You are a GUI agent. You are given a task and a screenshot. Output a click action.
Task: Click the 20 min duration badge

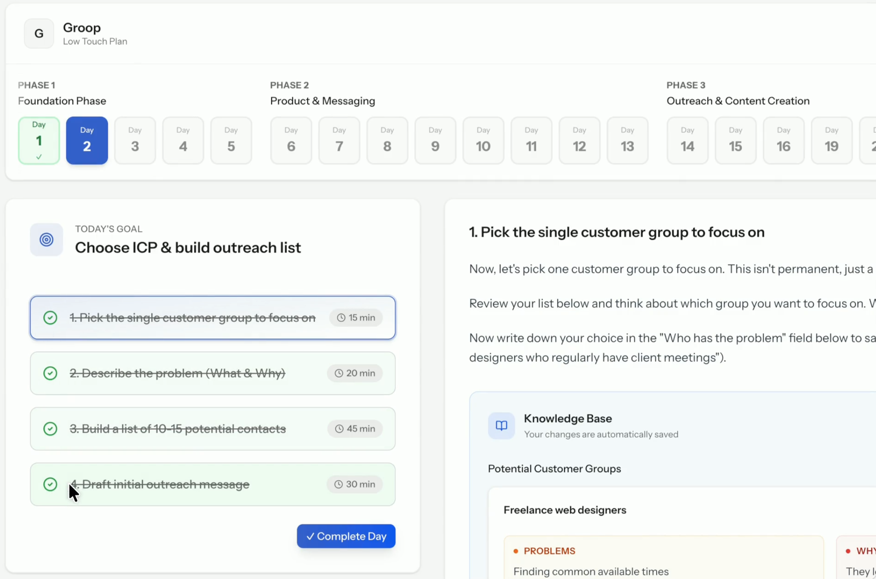[355, 373]
